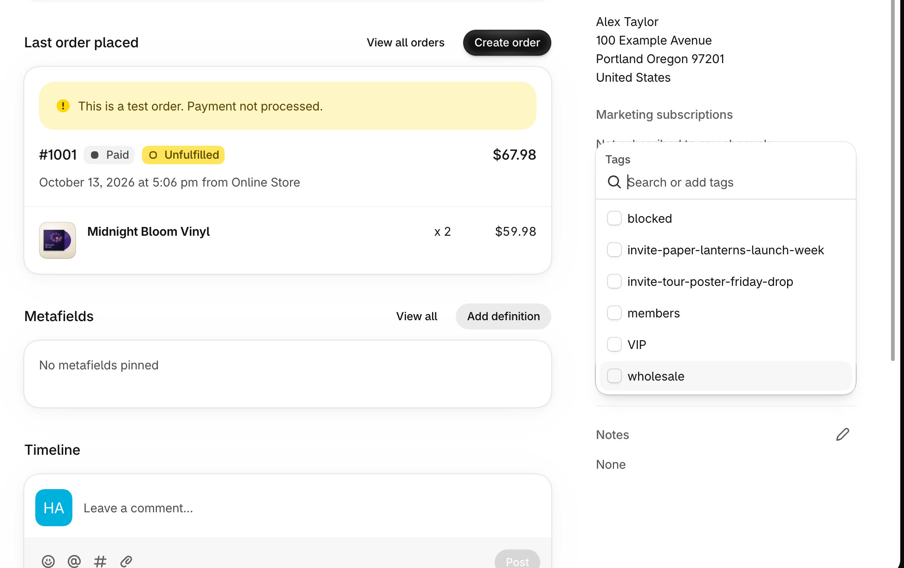Click the page vertical scrollbar
Image resolution: width=904 pixels, height=568 pixels.
[892, 180]
